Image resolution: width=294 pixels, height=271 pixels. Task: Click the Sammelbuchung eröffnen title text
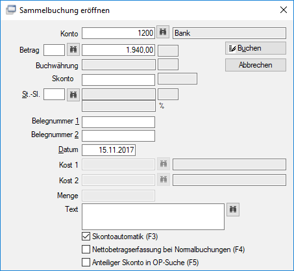pyautogui.click(x=64, y=10)
